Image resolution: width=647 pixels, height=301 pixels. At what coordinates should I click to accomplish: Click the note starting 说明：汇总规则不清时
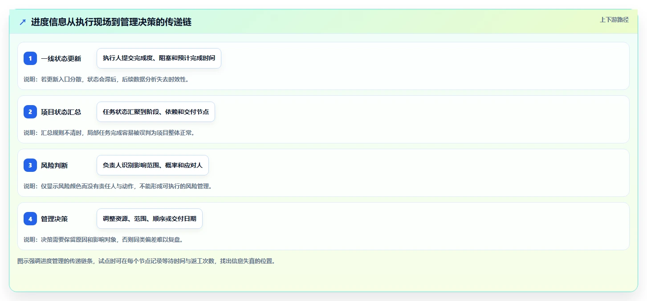tap(110, 133)
